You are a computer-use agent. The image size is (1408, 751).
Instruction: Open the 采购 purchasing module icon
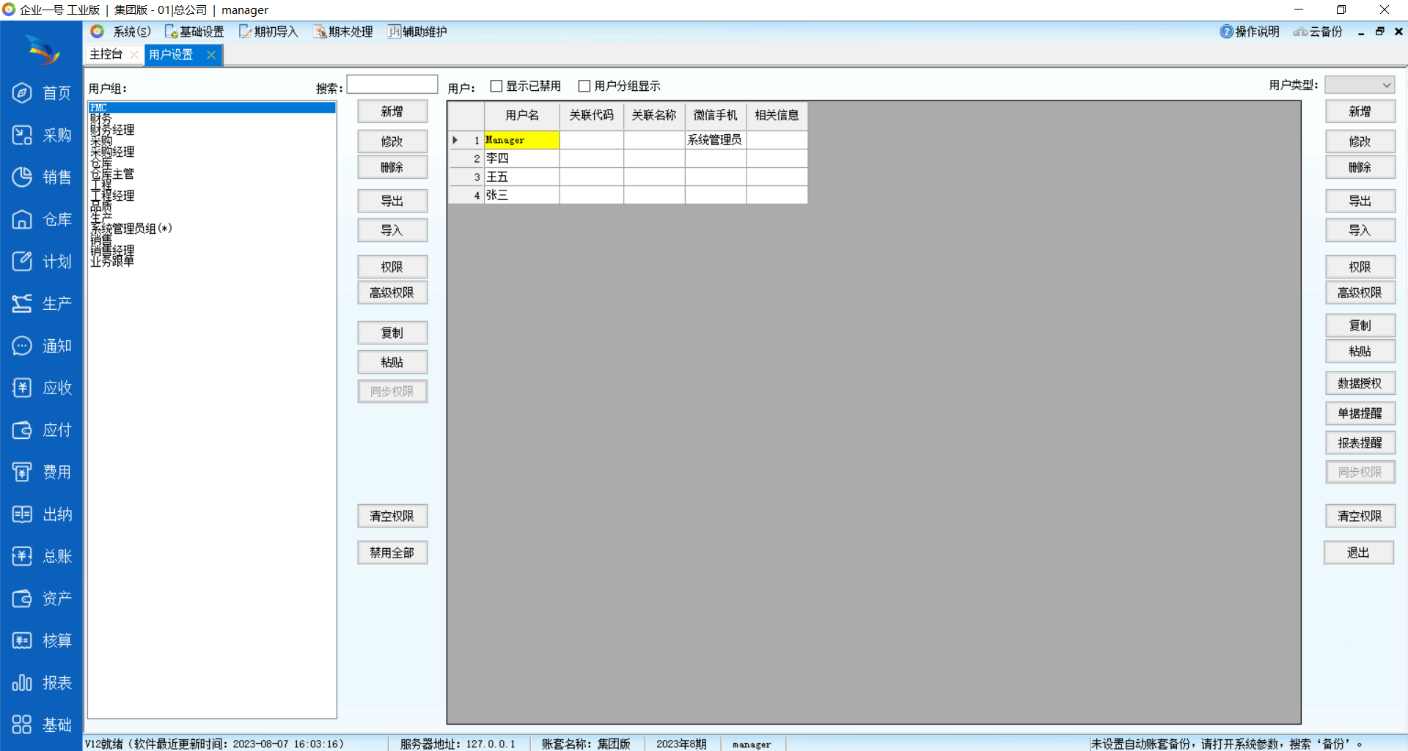[22, 136]
